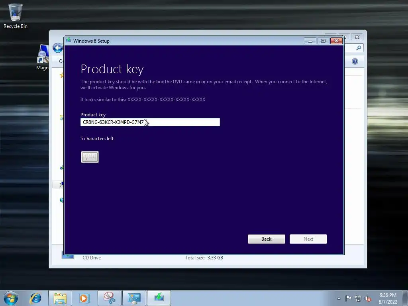Viewport: 408px width, 306px height.
Task: Click 'Total size: 3.33 GB' in Explorer
Action: (x=204, y=258)
